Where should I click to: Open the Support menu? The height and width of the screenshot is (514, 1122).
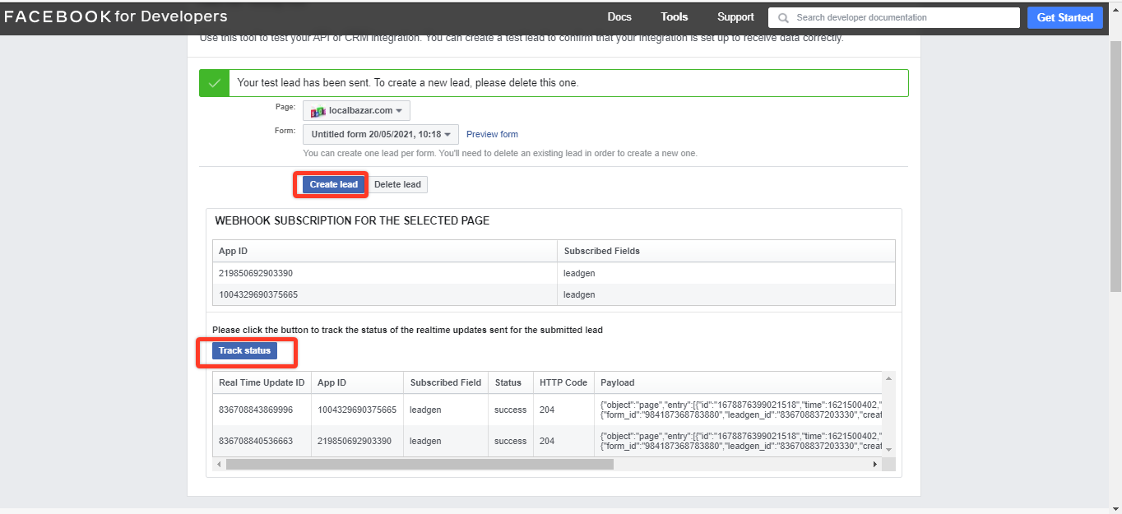click(x=735, y=17)
